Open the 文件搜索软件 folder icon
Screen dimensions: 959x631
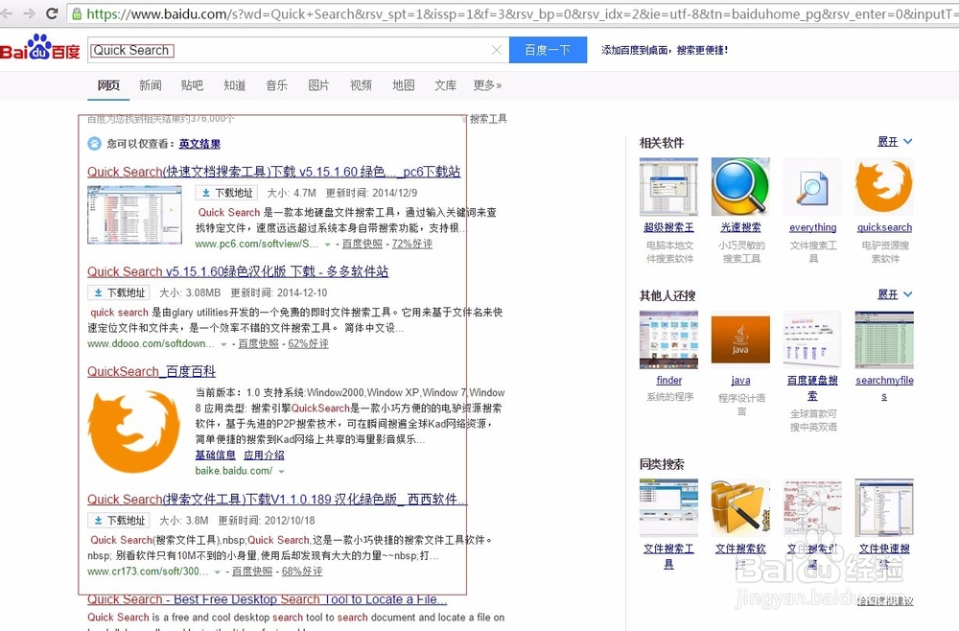point(740,508)
